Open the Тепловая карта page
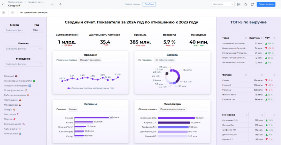This screenshot has height=145, width=281. 14,124
